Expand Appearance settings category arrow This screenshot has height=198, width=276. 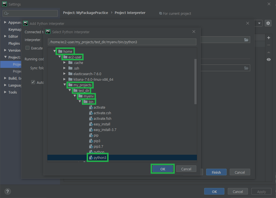coord(5,22)
